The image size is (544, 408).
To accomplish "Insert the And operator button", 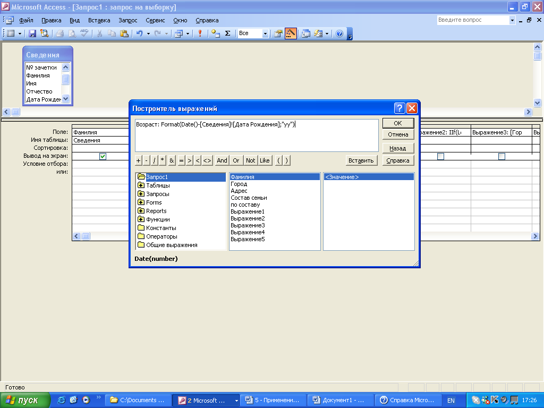I will [x=222, y=160].
